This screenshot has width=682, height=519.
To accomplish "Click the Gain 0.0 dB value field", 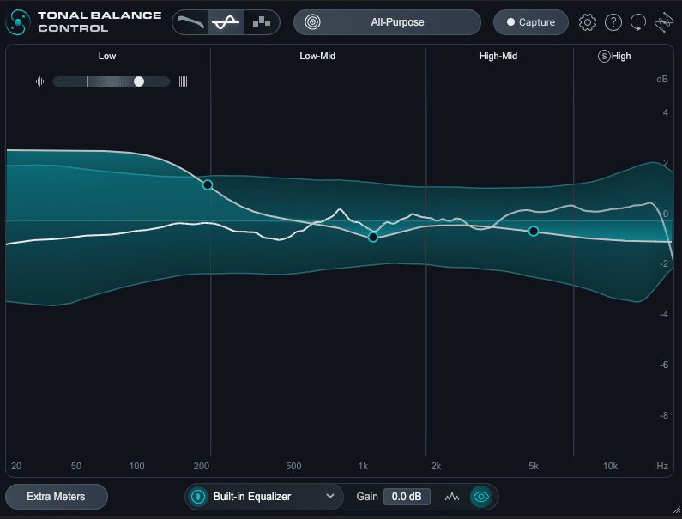I will [407, 497].
